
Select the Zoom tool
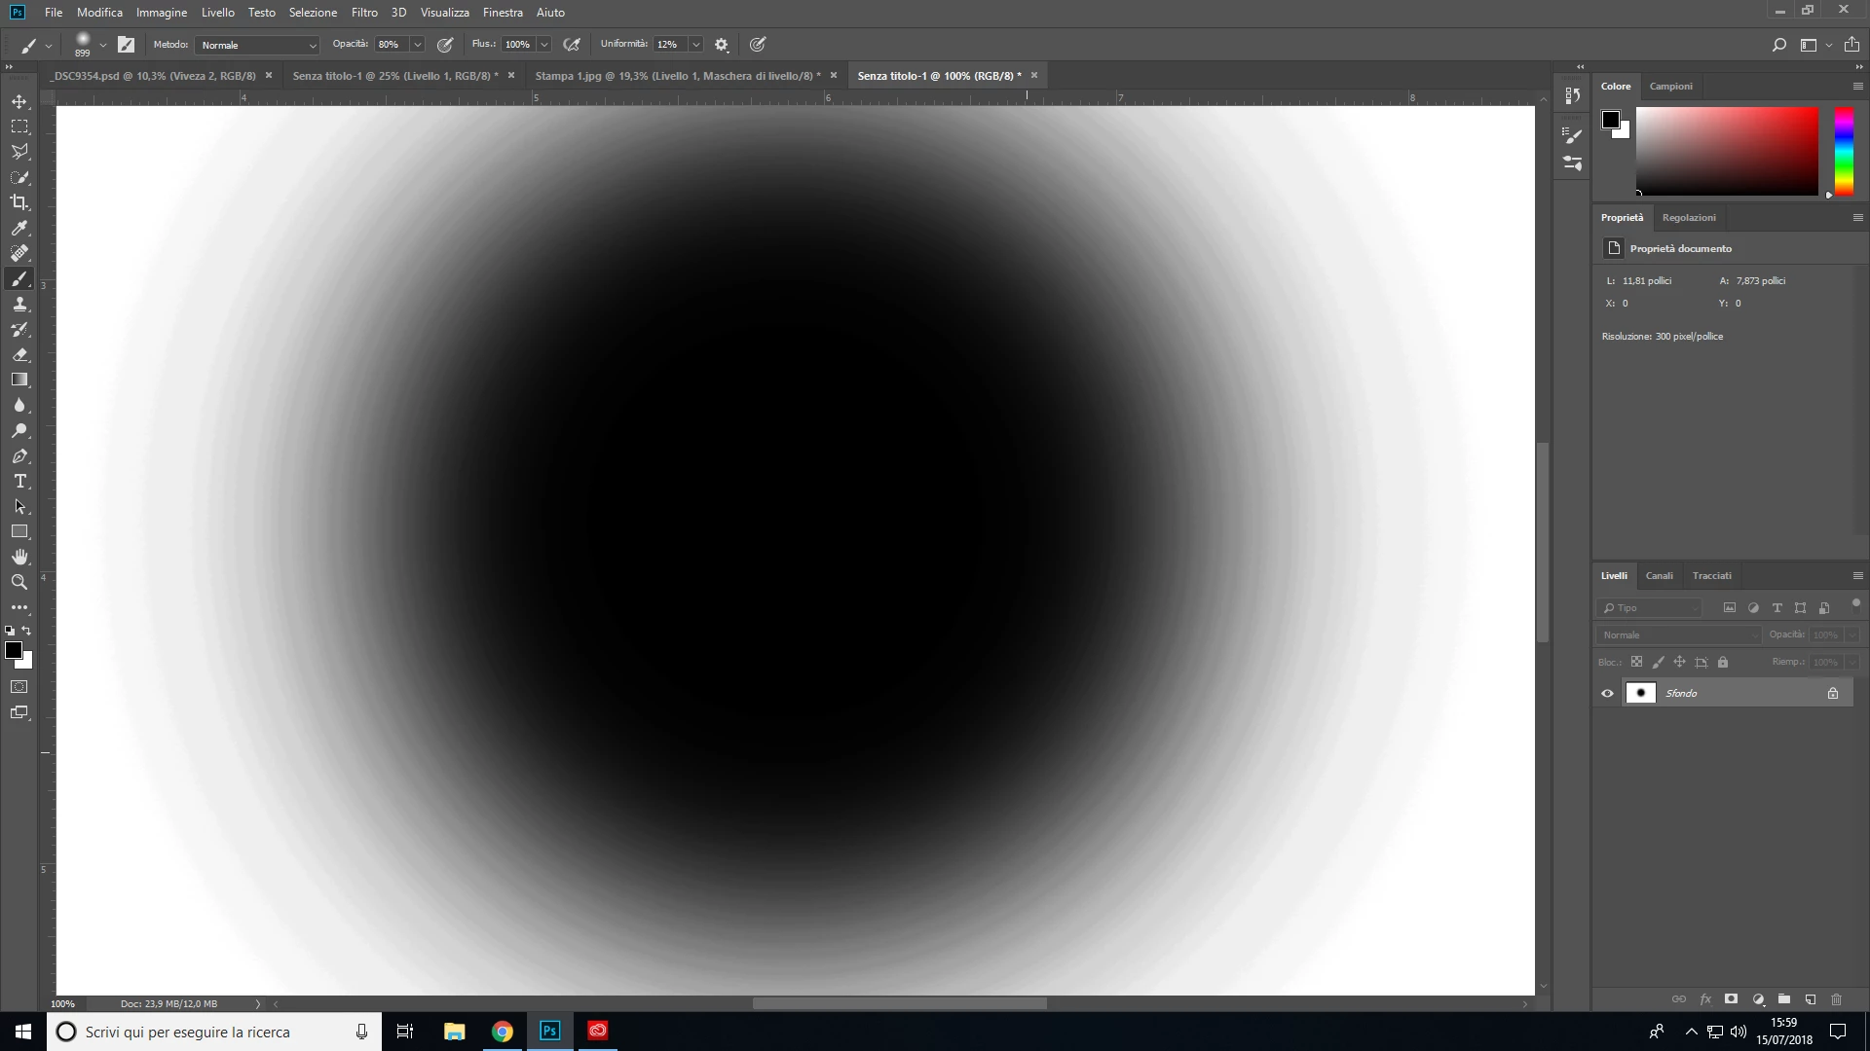19,582
